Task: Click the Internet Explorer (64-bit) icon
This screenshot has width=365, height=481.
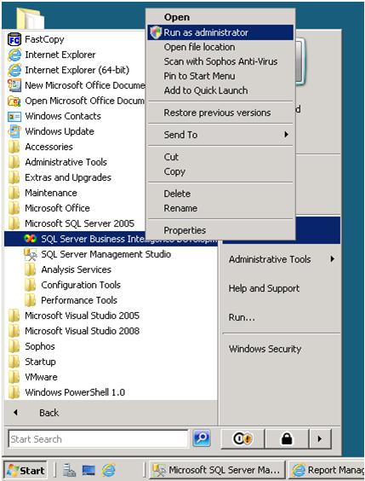Action: coord(14,70)
